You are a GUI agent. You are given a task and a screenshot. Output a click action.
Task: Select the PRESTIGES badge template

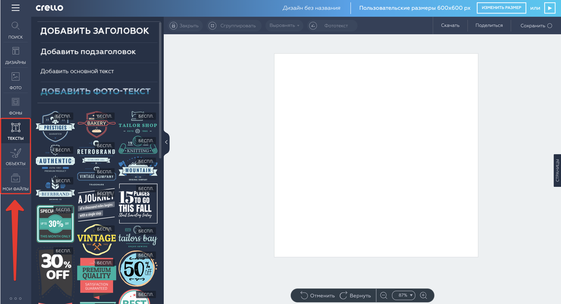[55, 126]
